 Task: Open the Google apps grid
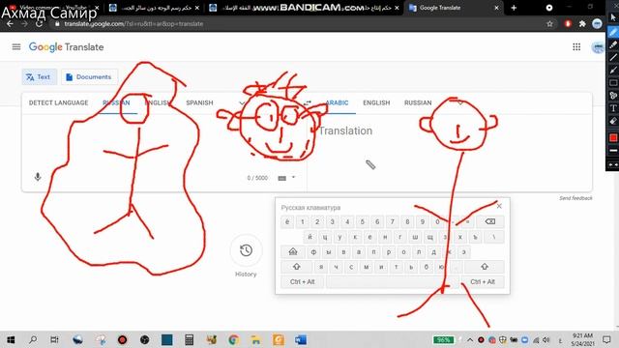point(576,47)
